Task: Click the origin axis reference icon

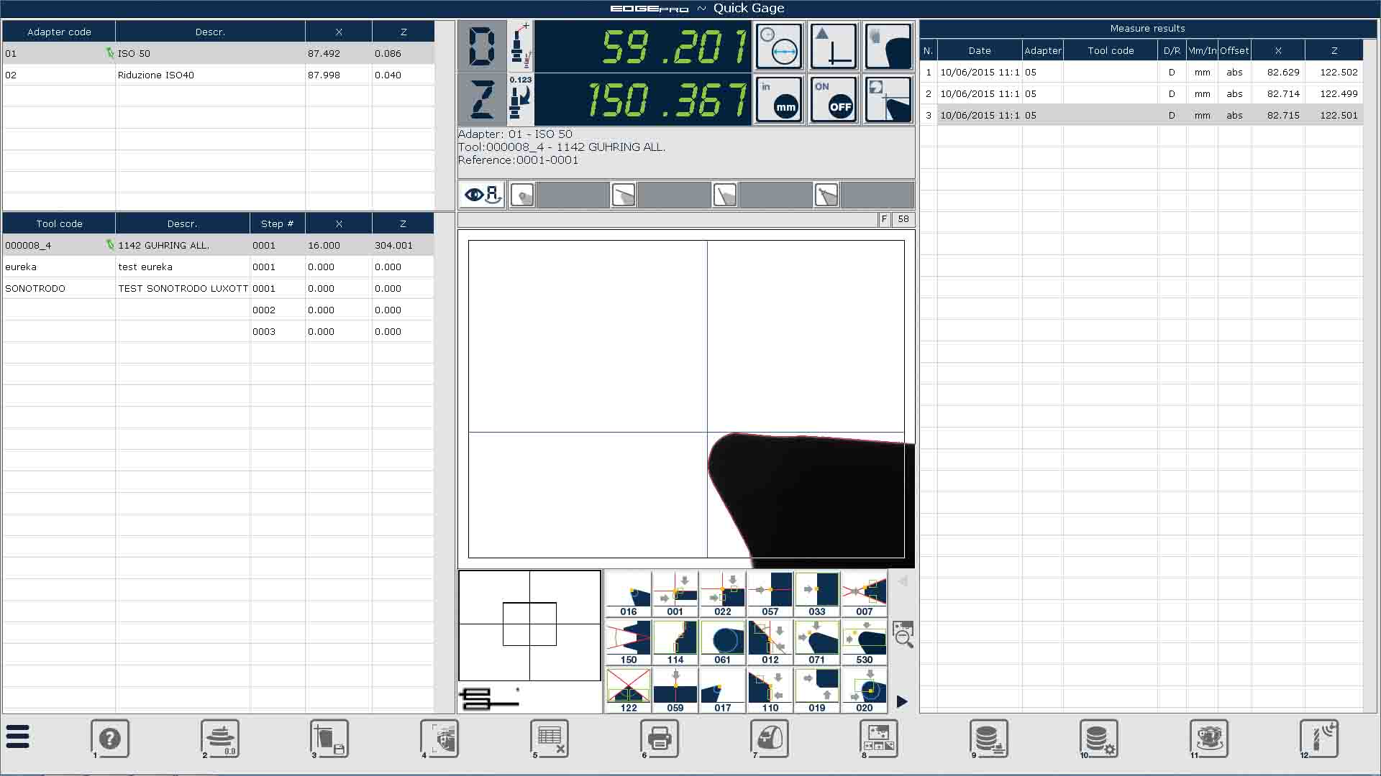Action: (x=834, y=47)
